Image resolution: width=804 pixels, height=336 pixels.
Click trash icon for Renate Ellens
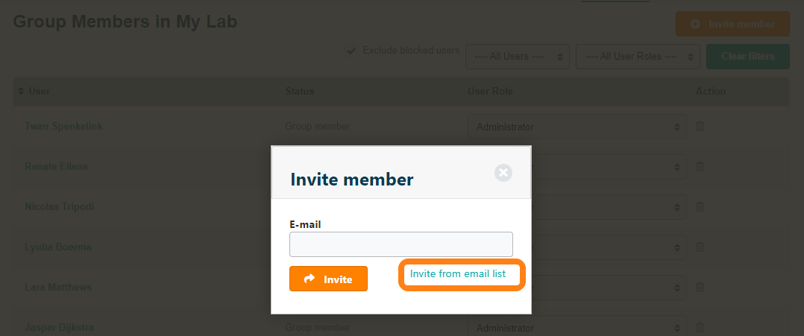[x=700, y=167]
